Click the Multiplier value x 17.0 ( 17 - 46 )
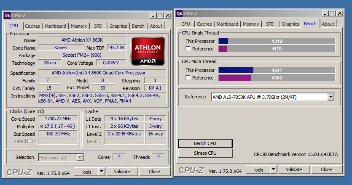This screenshot has width=352, height=185. 58,126
